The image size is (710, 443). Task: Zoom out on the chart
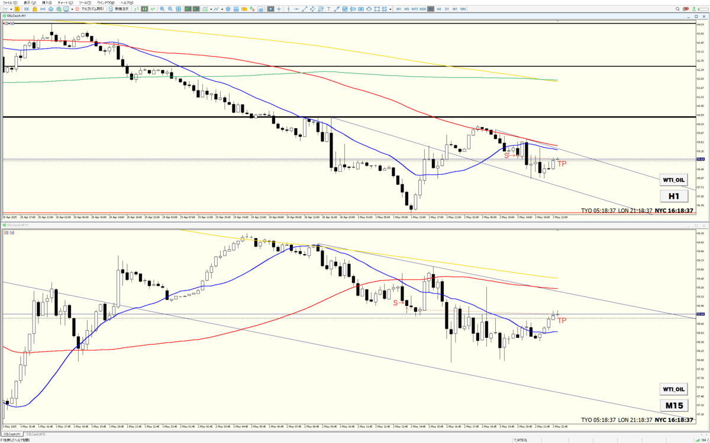(170, 9)
